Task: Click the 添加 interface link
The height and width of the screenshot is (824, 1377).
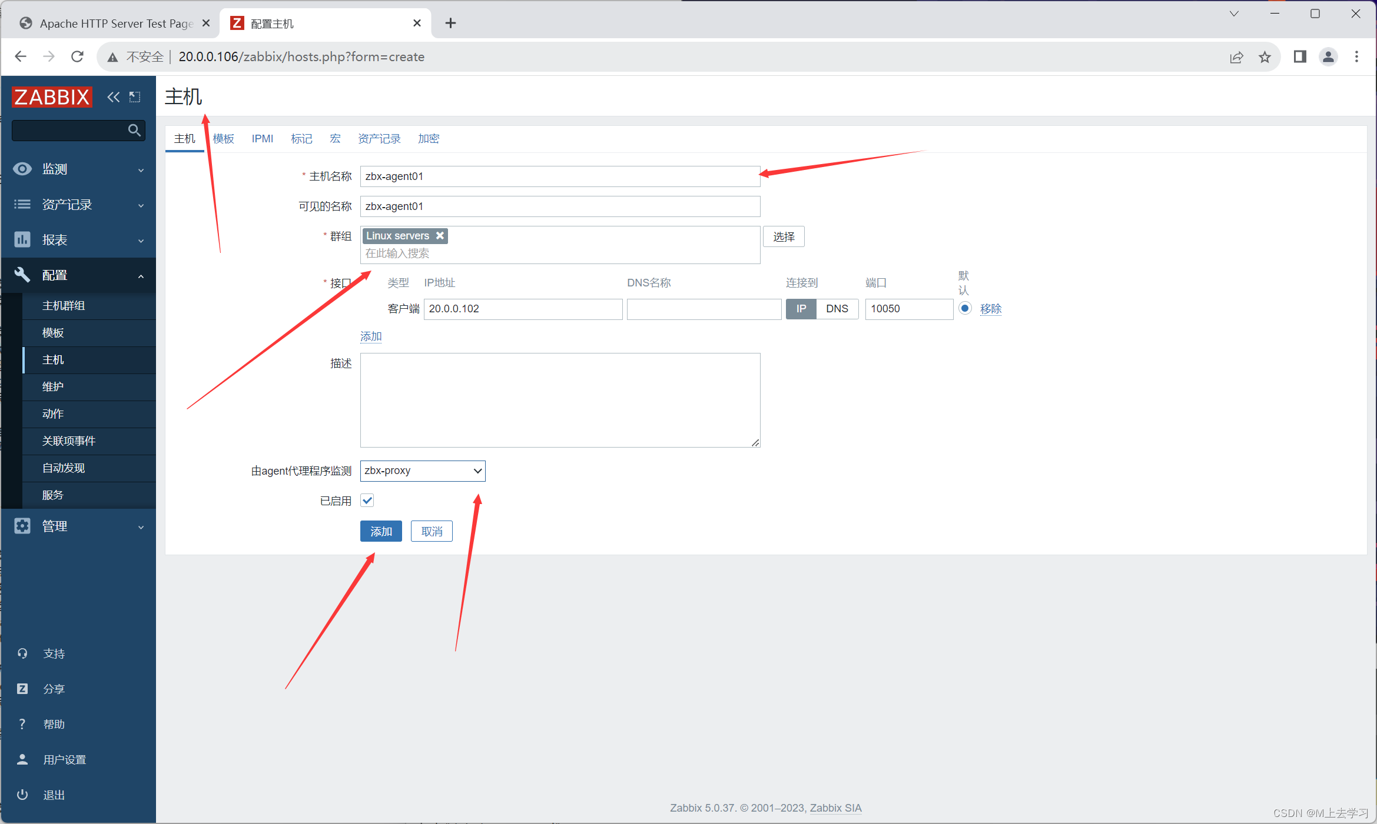Action: click(x=371, y=336)
